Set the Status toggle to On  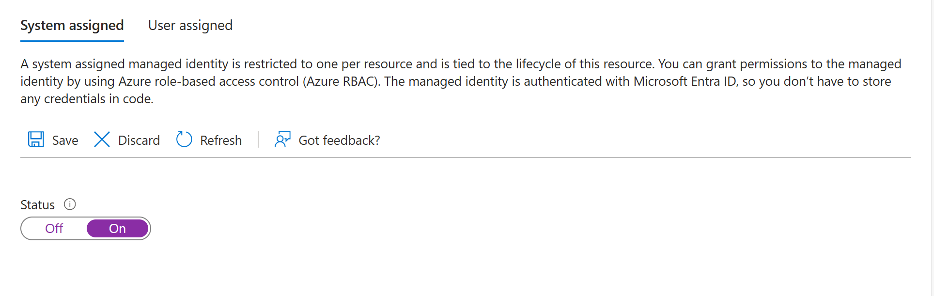click(117, 229)
